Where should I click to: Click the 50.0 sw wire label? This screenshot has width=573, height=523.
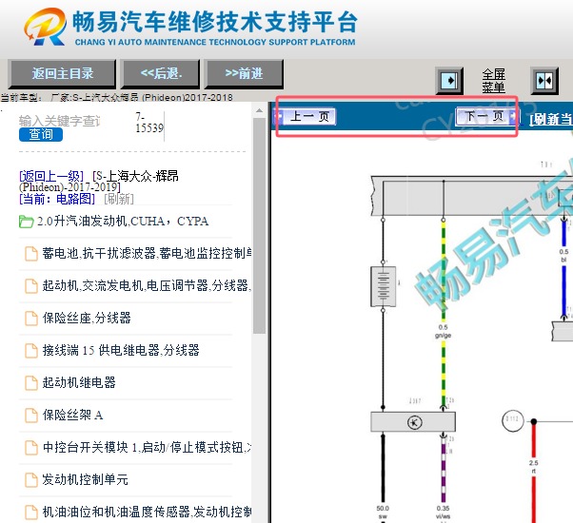[x=383, y=512]
